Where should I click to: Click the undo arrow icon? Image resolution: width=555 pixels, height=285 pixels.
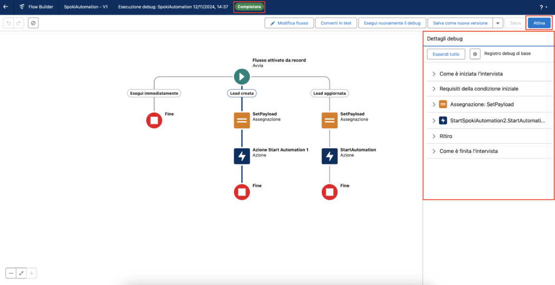(8, 23)
